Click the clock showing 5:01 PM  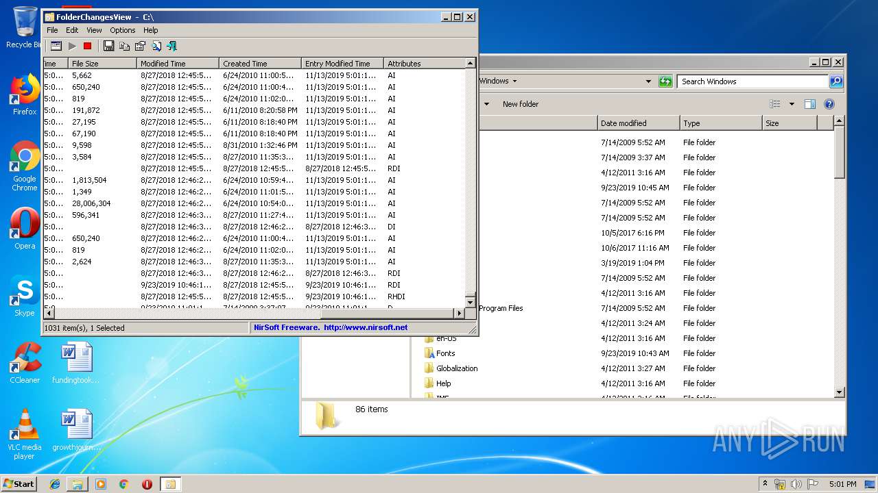point(843,484)
